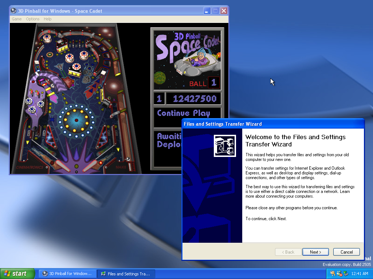
Task: Click the Files and Settings Transfer Wizard icon
Action: 225,146
